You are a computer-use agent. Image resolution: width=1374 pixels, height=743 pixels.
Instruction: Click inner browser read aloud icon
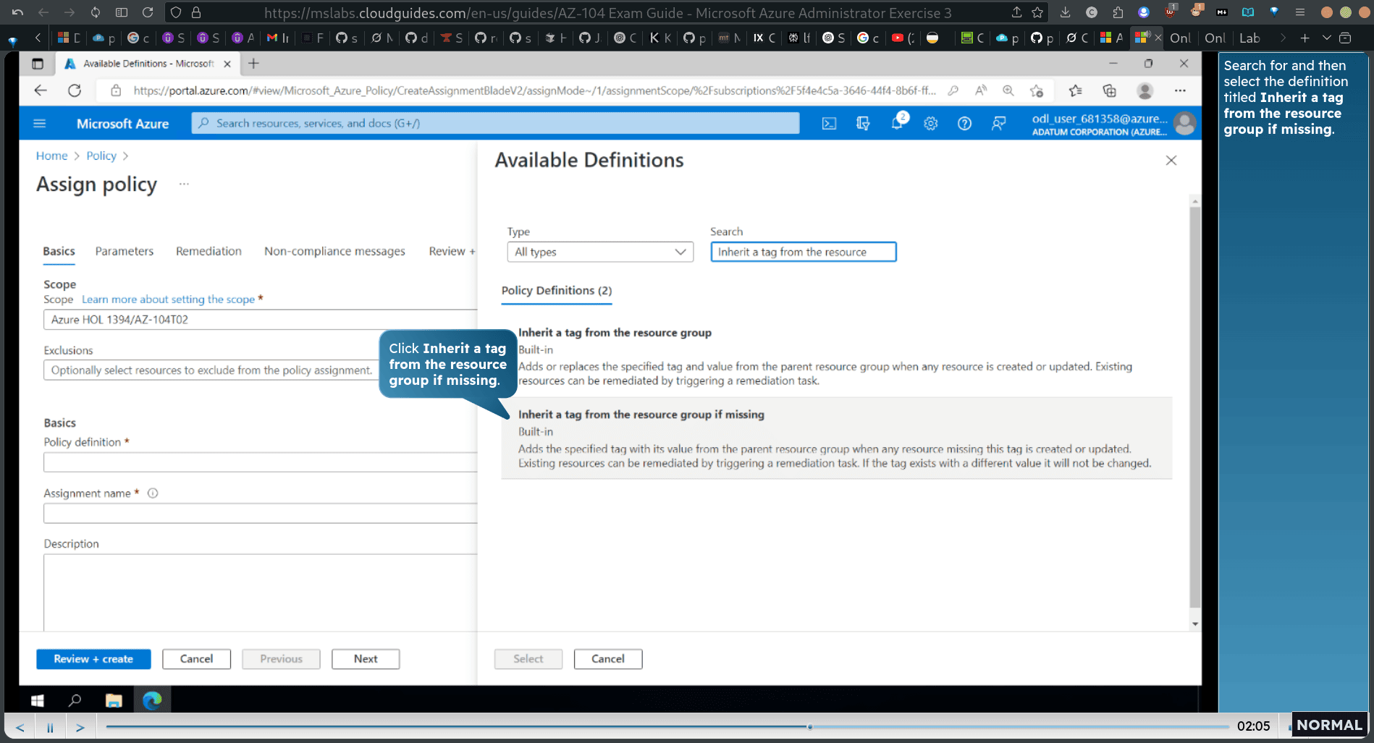point(980,90)
